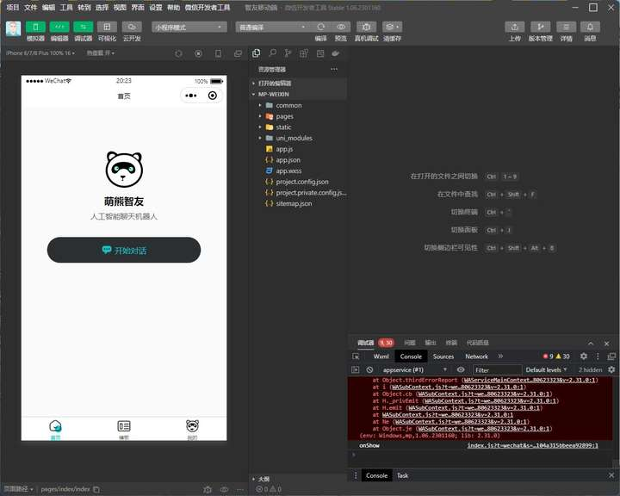Image resolution: width=620 pixels, height=496 pixels.
Task: Click the 云开发 cloud development icon
Action: tap(132, 28)
